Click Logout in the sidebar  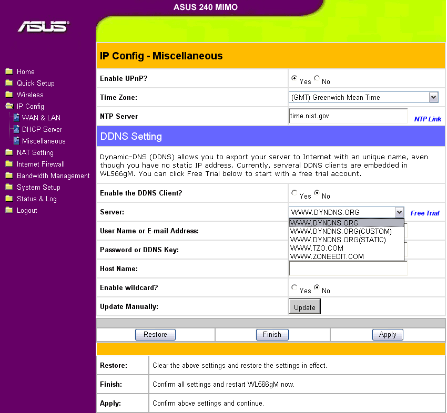27,211
